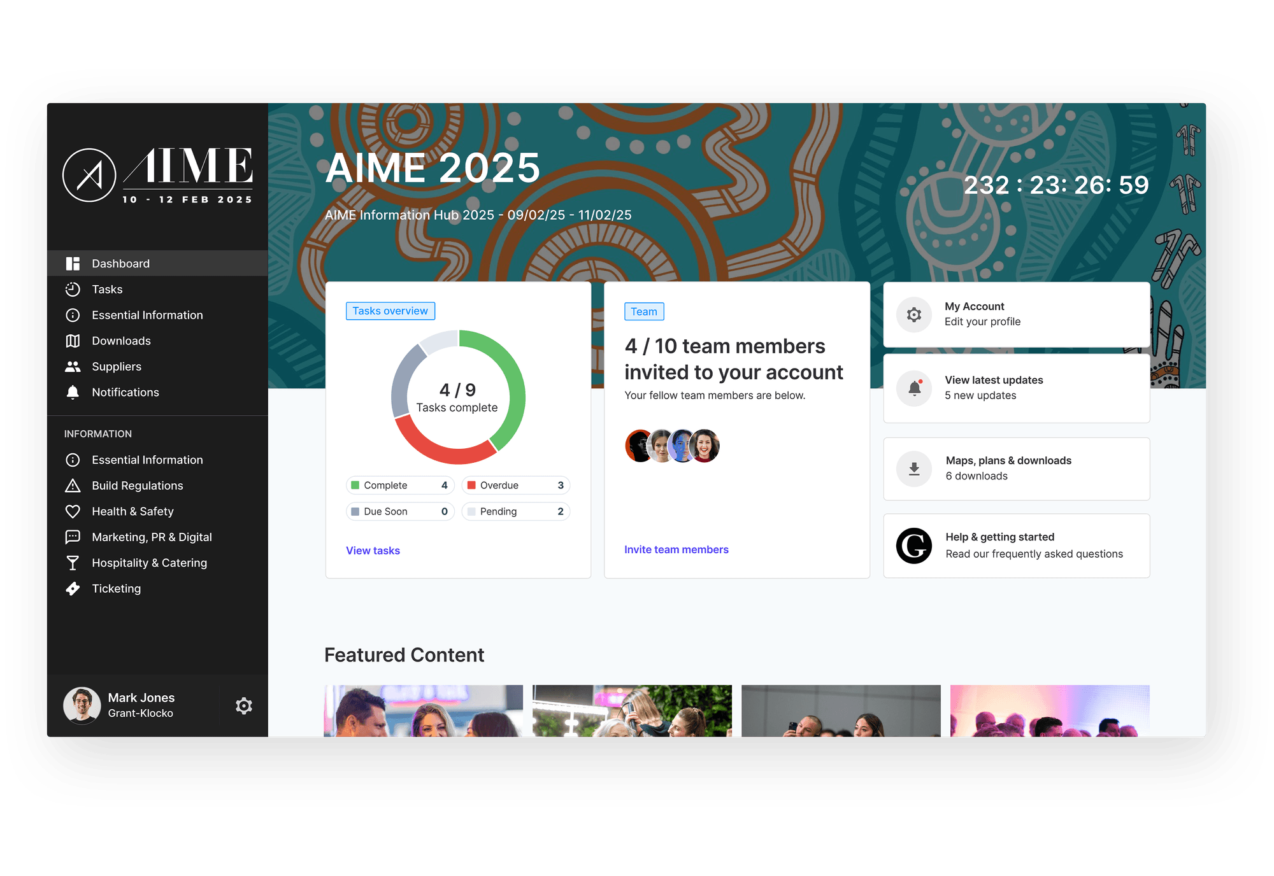Image resolution: width=1274 pixels, height=876 pixels.
Task: Open the My Account edit profile card
Action: click(x=1016, y=314)
